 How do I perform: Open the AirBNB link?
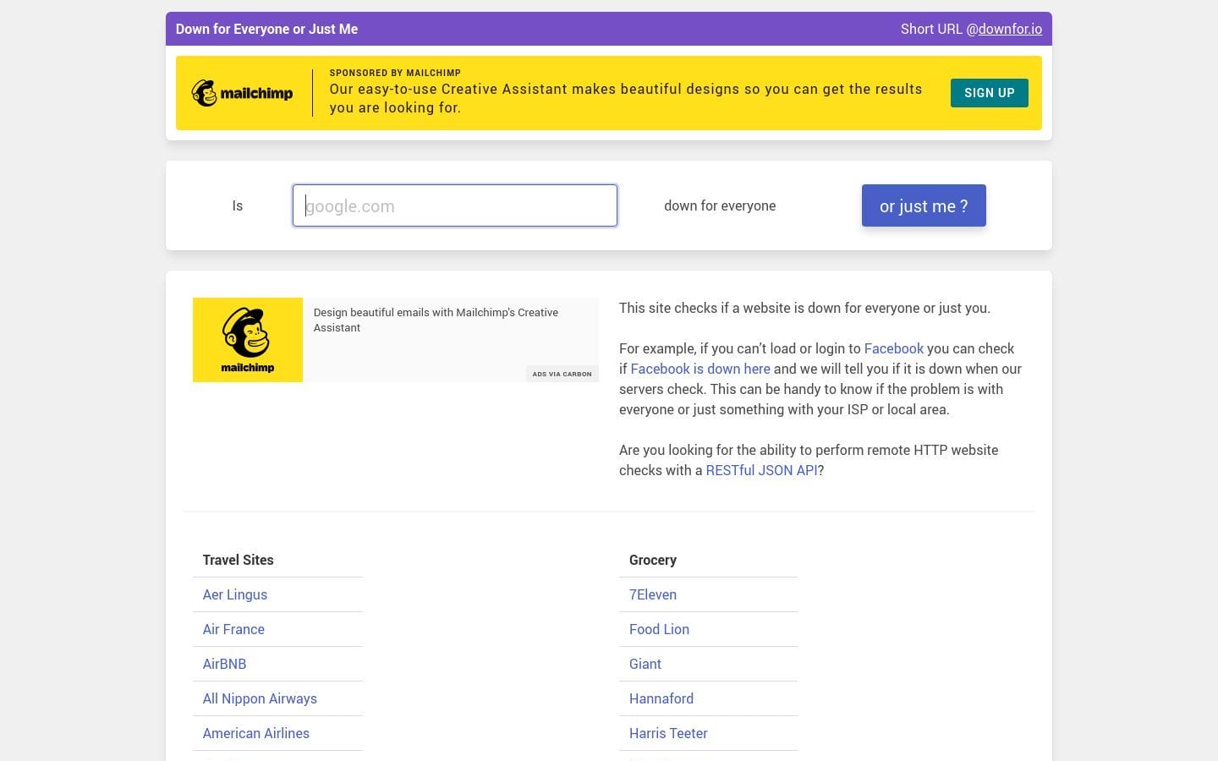pyautogui.click(x=224, y=664)
